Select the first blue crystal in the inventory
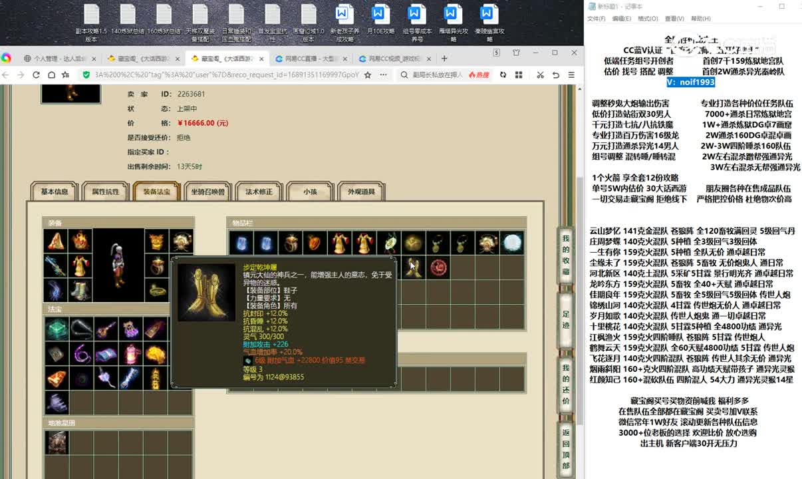 pyautogui.click(x=241, y=243)
